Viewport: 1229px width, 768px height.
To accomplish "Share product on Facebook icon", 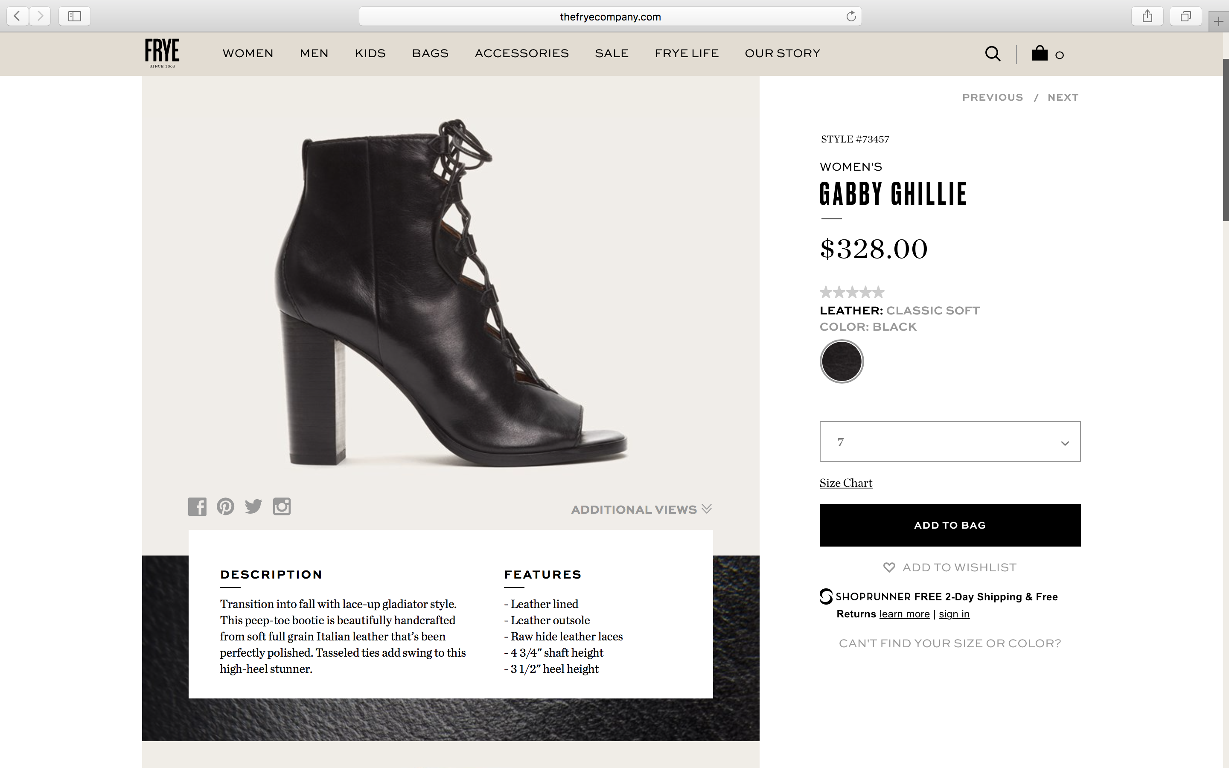I will (x=197, y=506).
